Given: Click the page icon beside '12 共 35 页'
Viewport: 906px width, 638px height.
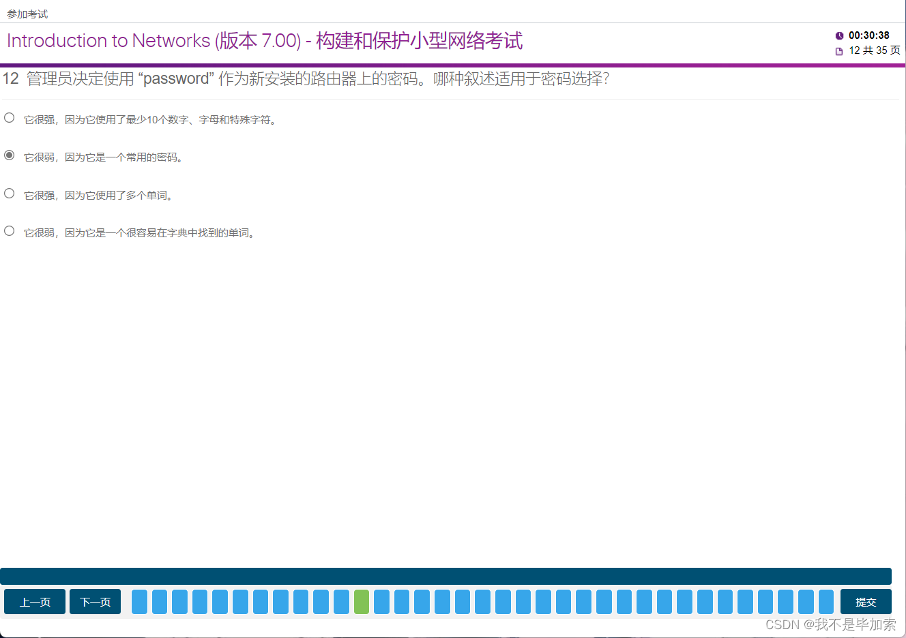Looking at the screenshot, I should [839, 51].
